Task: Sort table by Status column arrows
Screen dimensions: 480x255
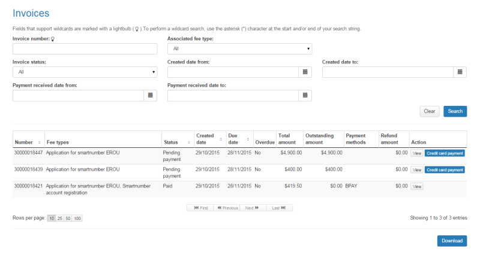Action: (189, 142)
